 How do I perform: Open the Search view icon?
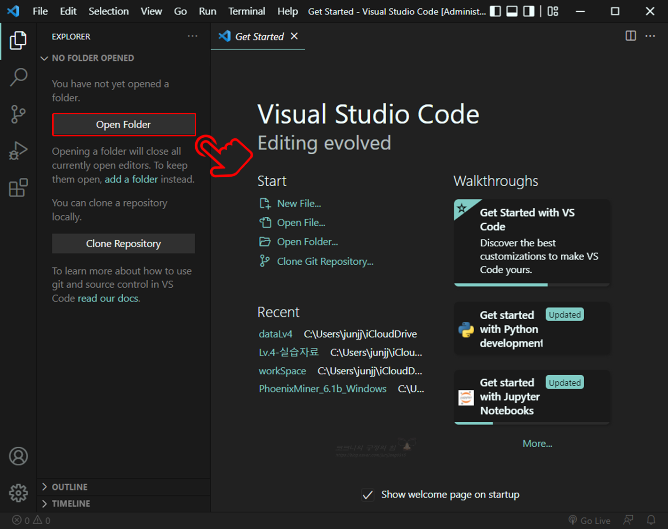pos(18,77)
